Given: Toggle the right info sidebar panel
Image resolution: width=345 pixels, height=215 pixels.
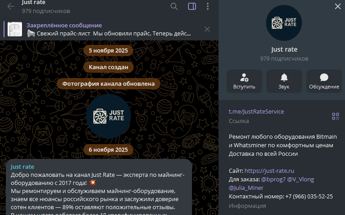Looking at the screenshot, I should (x=192, y=6).
